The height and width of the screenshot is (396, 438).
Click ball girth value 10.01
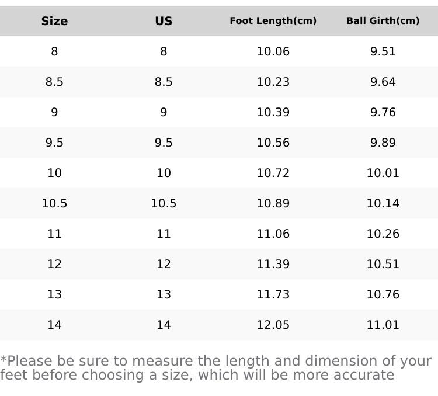[x=383, y=173]
